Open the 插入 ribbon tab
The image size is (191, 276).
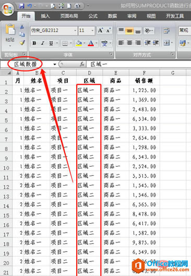coord(45,16)
